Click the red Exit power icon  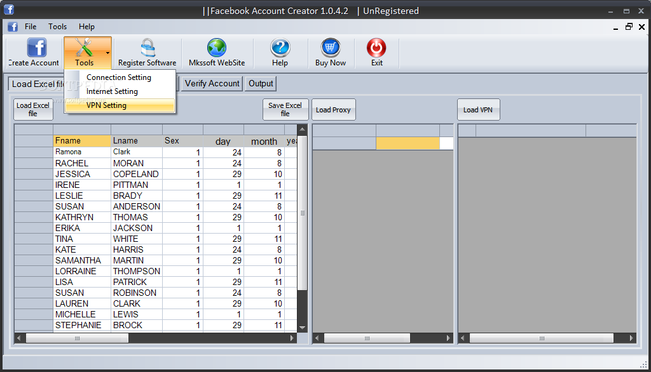point(376,48)
